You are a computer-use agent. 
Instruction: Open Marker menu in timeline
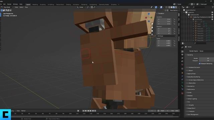click(x=23, y=111)
